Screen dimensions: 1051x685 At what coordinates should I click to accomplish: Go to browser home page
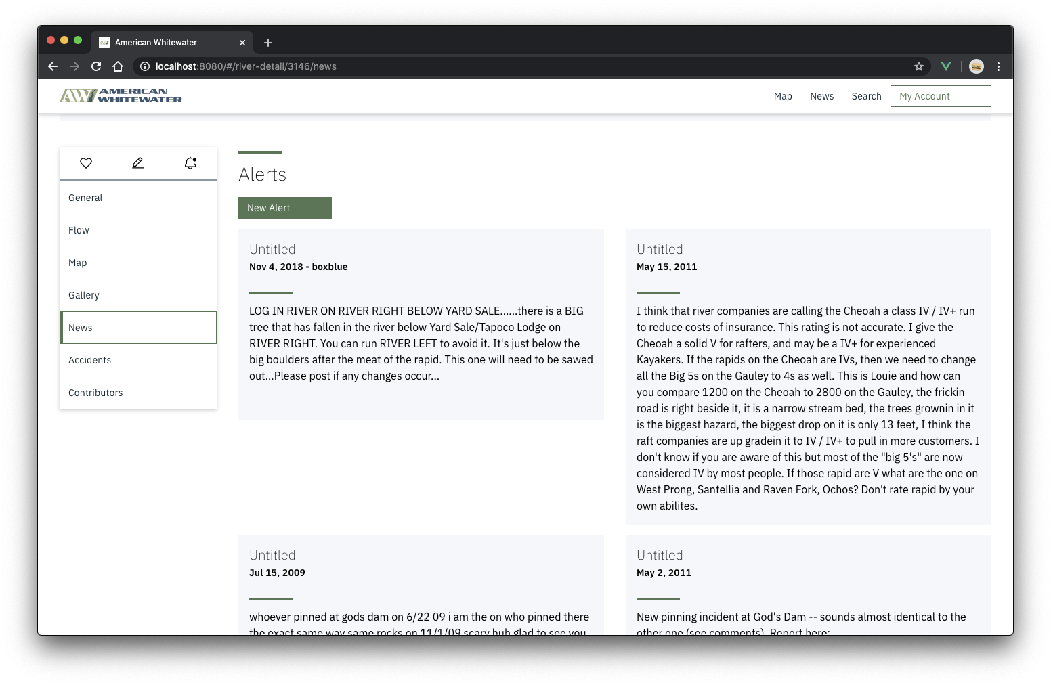(x=118, y=66)
